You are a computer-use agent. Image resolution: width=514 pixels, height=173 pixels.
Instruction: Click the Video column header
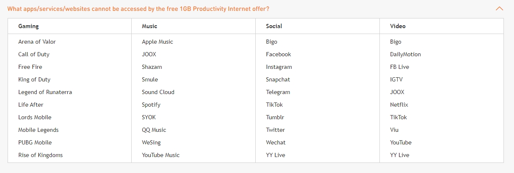(x=398, y=26)
